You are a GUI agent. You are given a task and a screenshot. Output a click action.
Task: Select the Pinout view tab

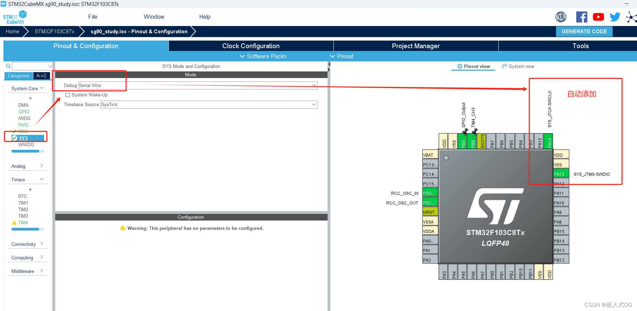pos(473,66)
